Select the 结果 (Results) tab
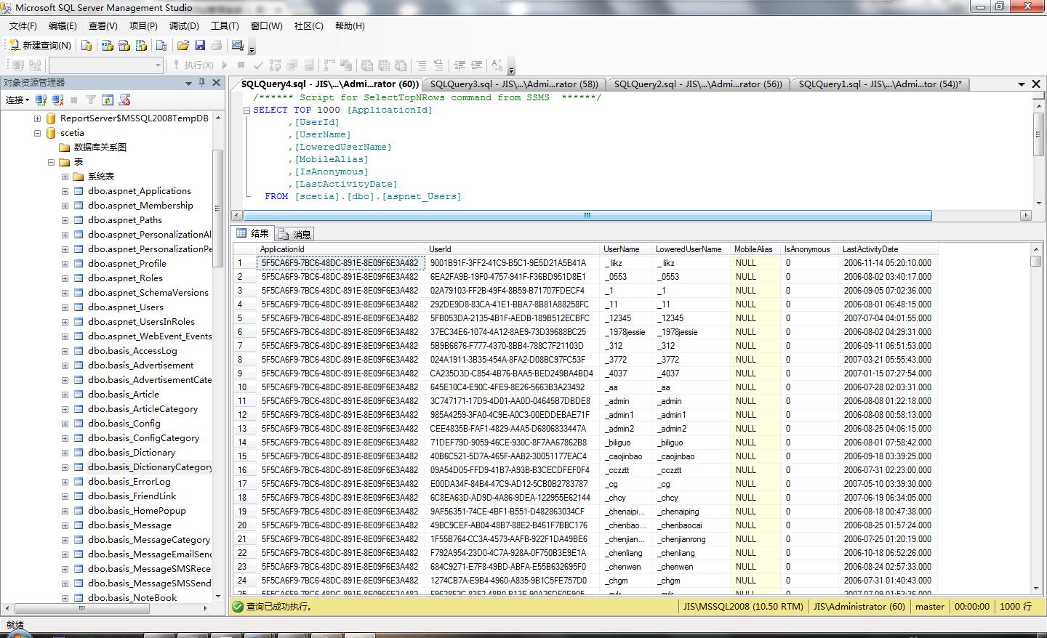 254,233
